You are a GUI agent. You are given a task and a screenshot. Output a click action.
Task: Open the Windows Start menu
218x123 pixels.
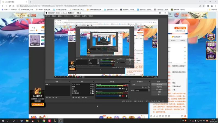pos(2,121)
